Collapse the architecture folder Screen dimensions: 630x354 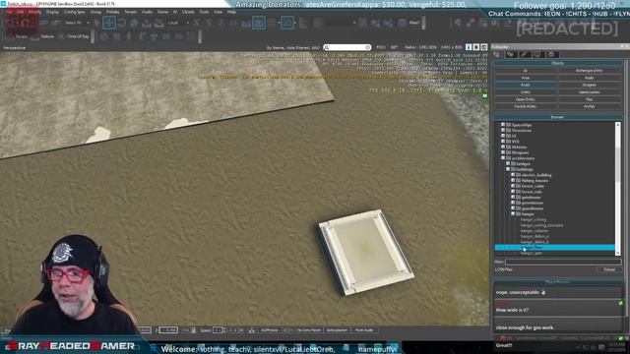(503, 158)
